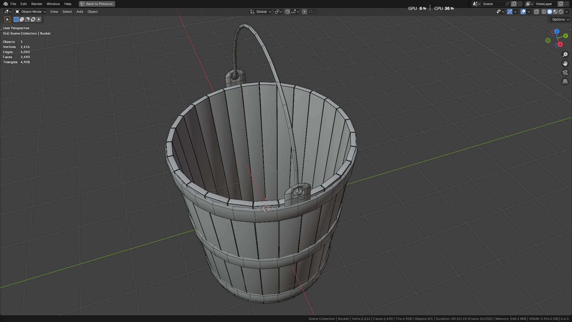
Task: Open the viewport Add menu
Action: pos(80,12)
